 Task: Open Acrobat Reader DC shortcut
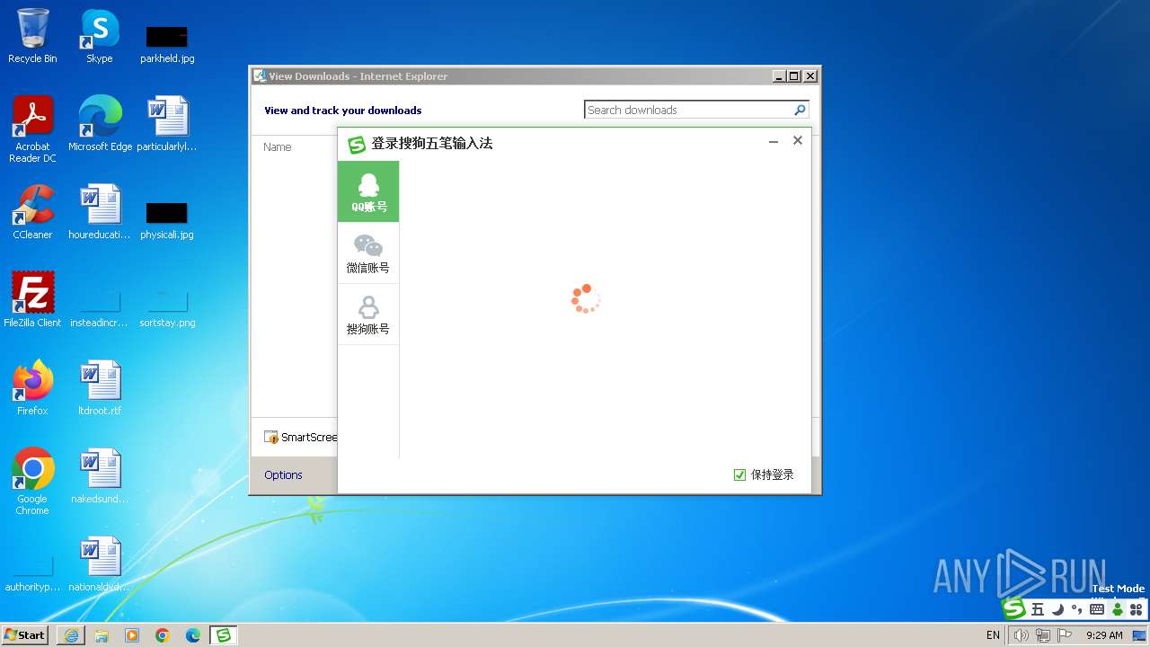[32, 130]
